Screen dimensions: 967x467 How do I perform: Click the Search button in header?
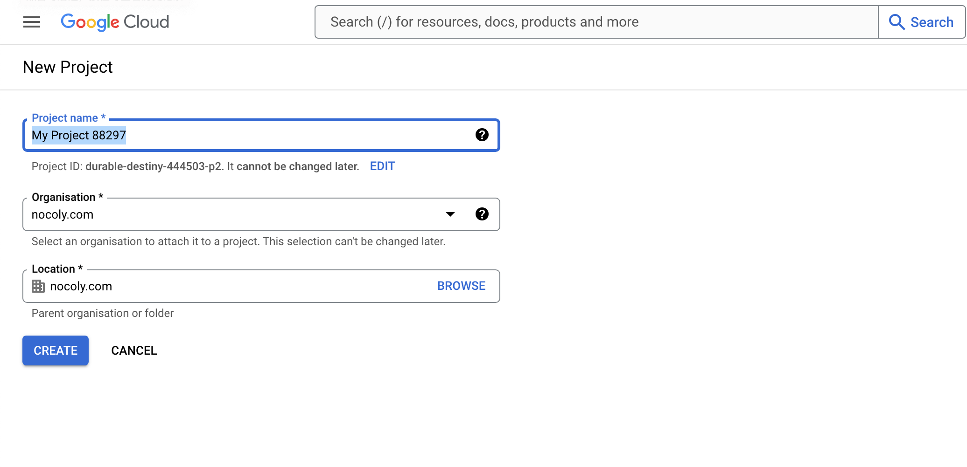pyautogui.click(x=921, y=22)
